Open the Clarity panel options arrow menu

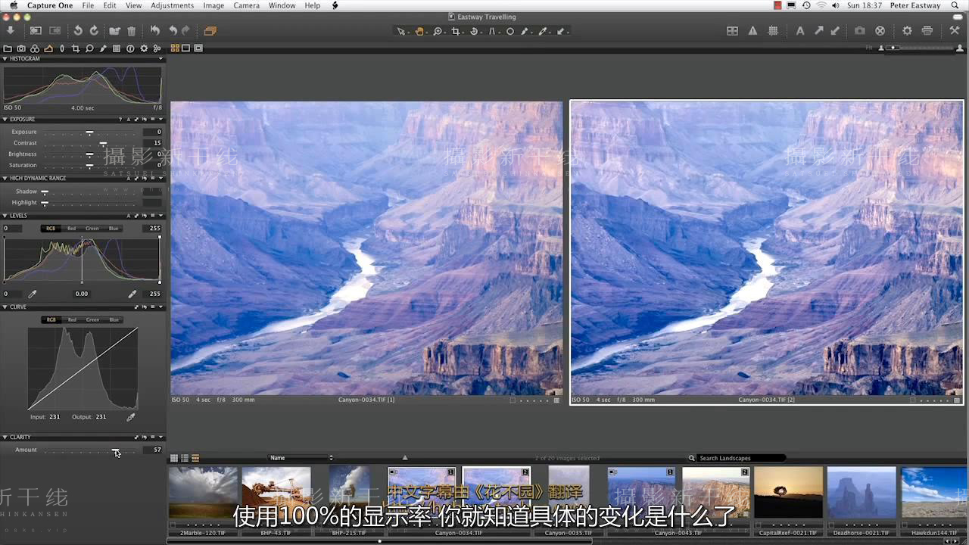pos(160,438)
